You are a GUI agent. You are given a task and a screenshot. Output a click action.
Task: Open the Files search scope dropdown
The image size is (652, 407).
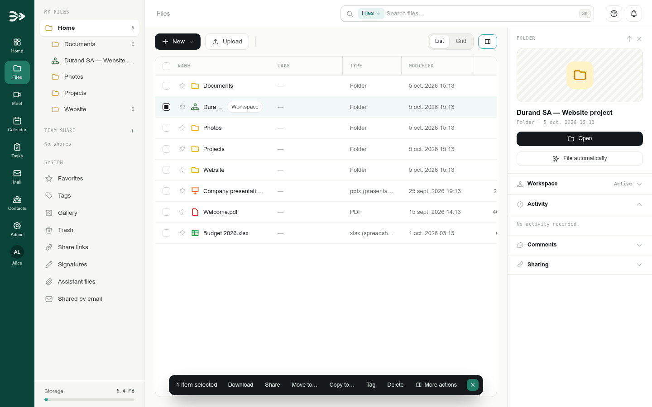point(371,14)
